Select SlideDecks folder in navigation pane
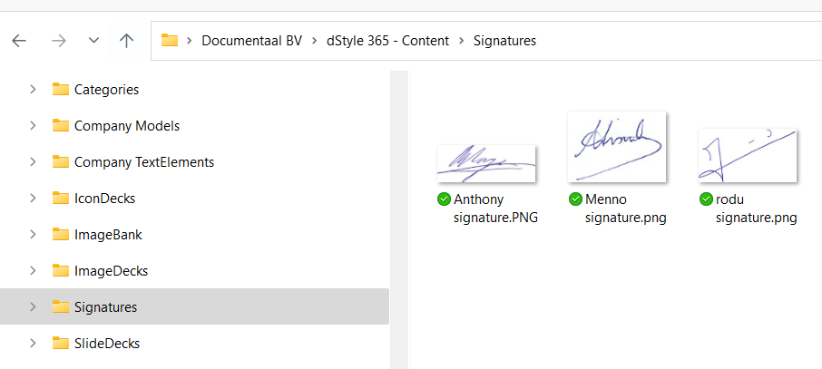 pyautogui.click(x=107, y=344)
